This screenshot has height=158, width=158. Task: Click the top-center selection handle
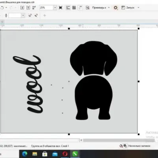[69, 28]
